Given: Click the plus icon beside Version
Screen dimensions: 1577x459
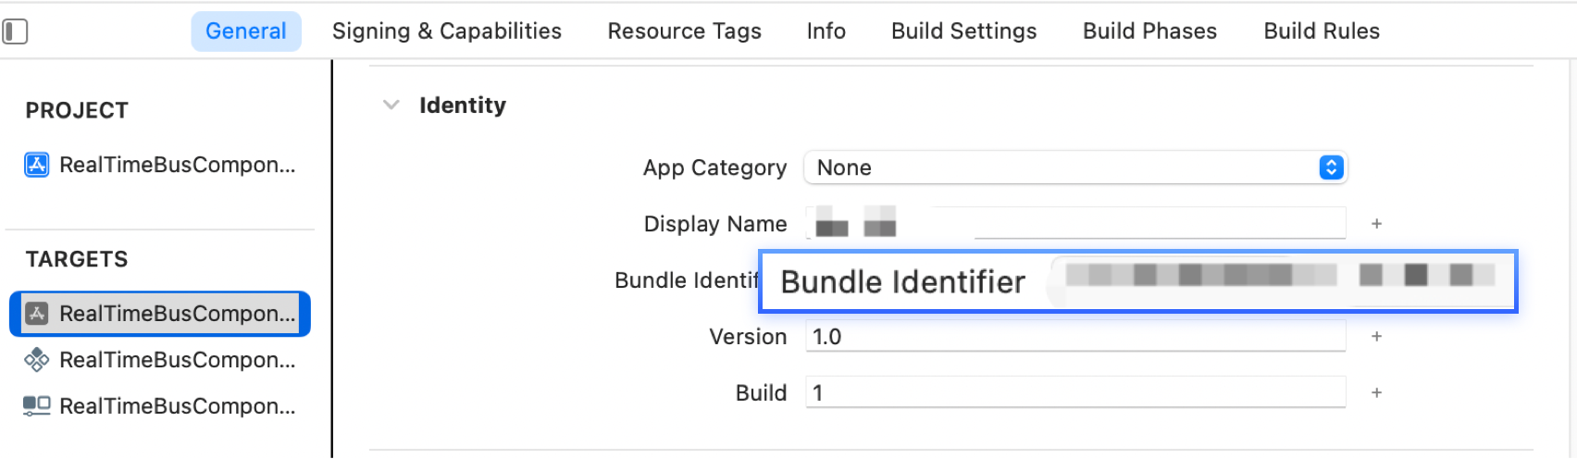Looking at the screenshot, I should 1376,337.
